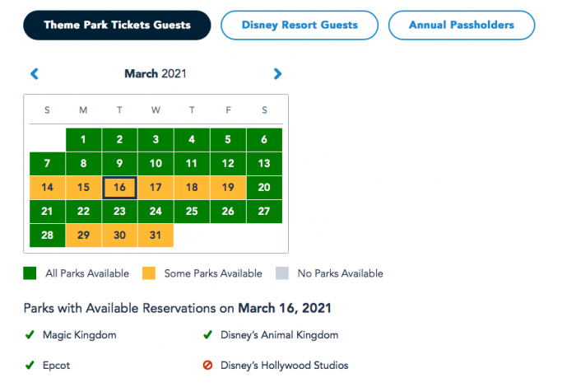This screenshot has height=387, width=576.
Task: Advance to next month using right arrow
Action: click(278, 74)
